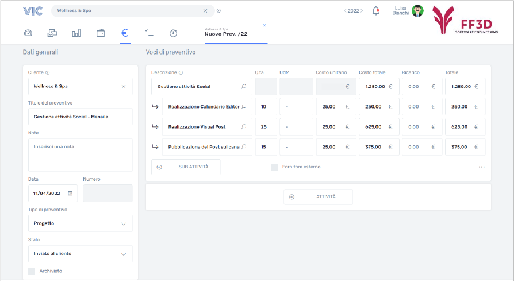The width and height of the screenshot is (514, 282).
Task: Click the Note text area
Action: (x=80, y=155)
